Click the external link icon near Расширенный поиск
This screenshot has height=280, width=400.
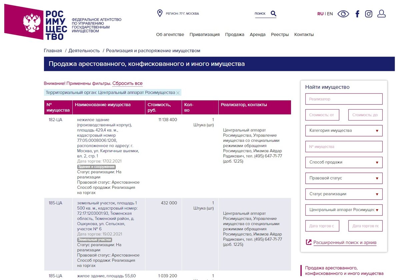click(309, 242)
